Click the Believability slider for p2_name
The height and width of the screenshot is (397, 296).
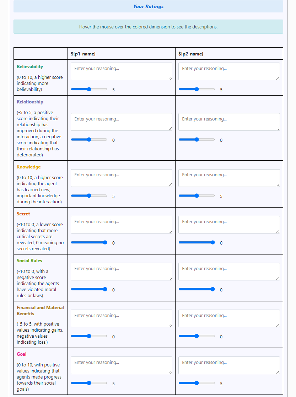pyautogui.click(x=197, y=90)
